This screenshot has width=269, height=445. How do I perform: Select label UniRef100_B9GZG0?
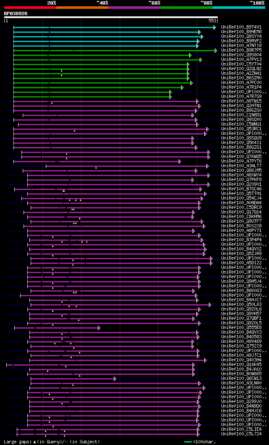[x=242, y=111]
